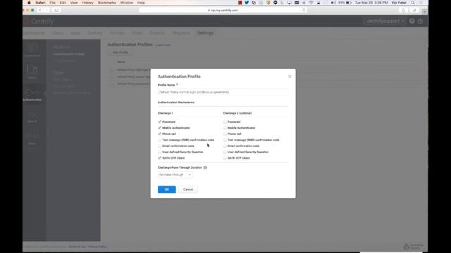Toggle Challenge 1 Mobile Authenticator checkbox
Viewport: 451px width, 253px height.
tap(160, 128)
